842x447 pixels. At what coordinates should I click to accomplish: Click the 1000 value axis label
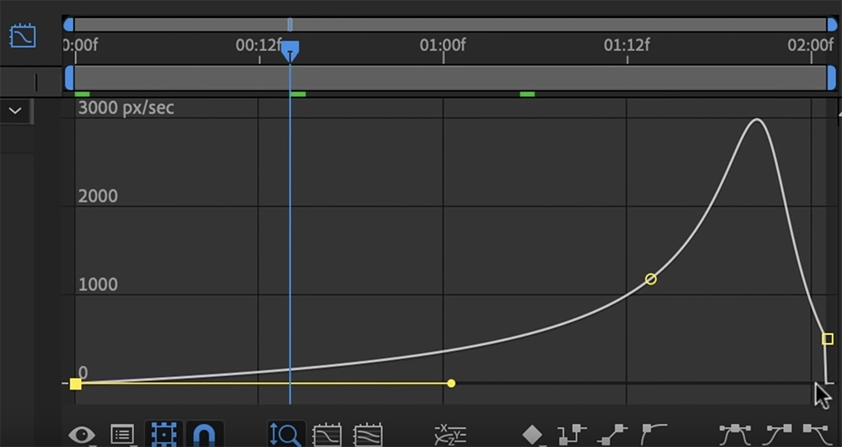[x=97, y=285]
